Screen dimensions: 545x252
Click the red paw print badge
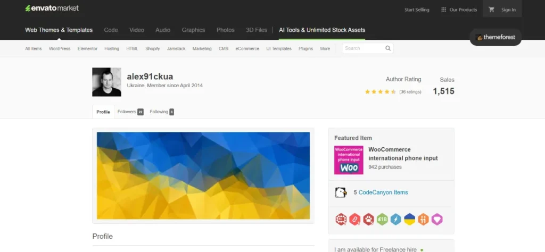(368, 219)
